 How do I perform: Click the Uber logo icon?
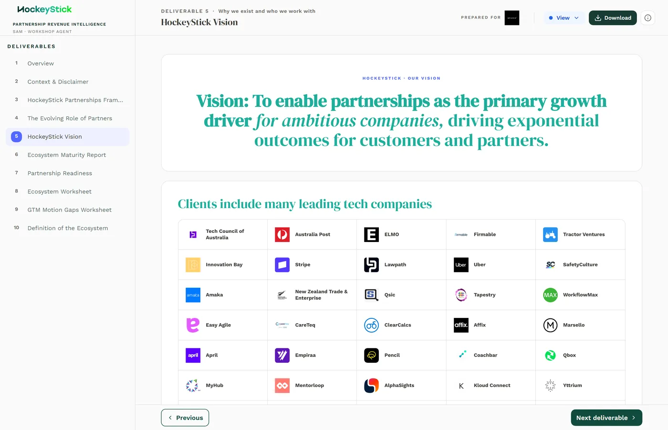(x=461, y=265)
